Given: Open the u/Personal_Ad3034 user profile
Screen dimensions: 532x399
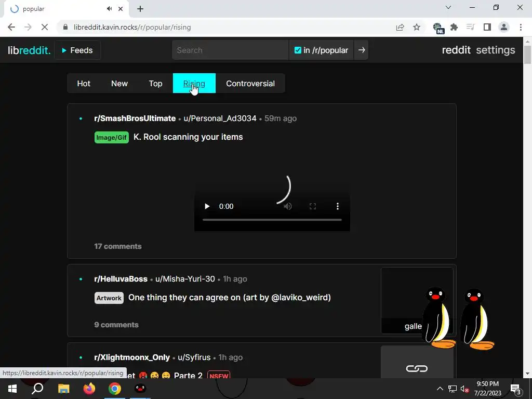Looking at the screenshot, I should [220, 118].
